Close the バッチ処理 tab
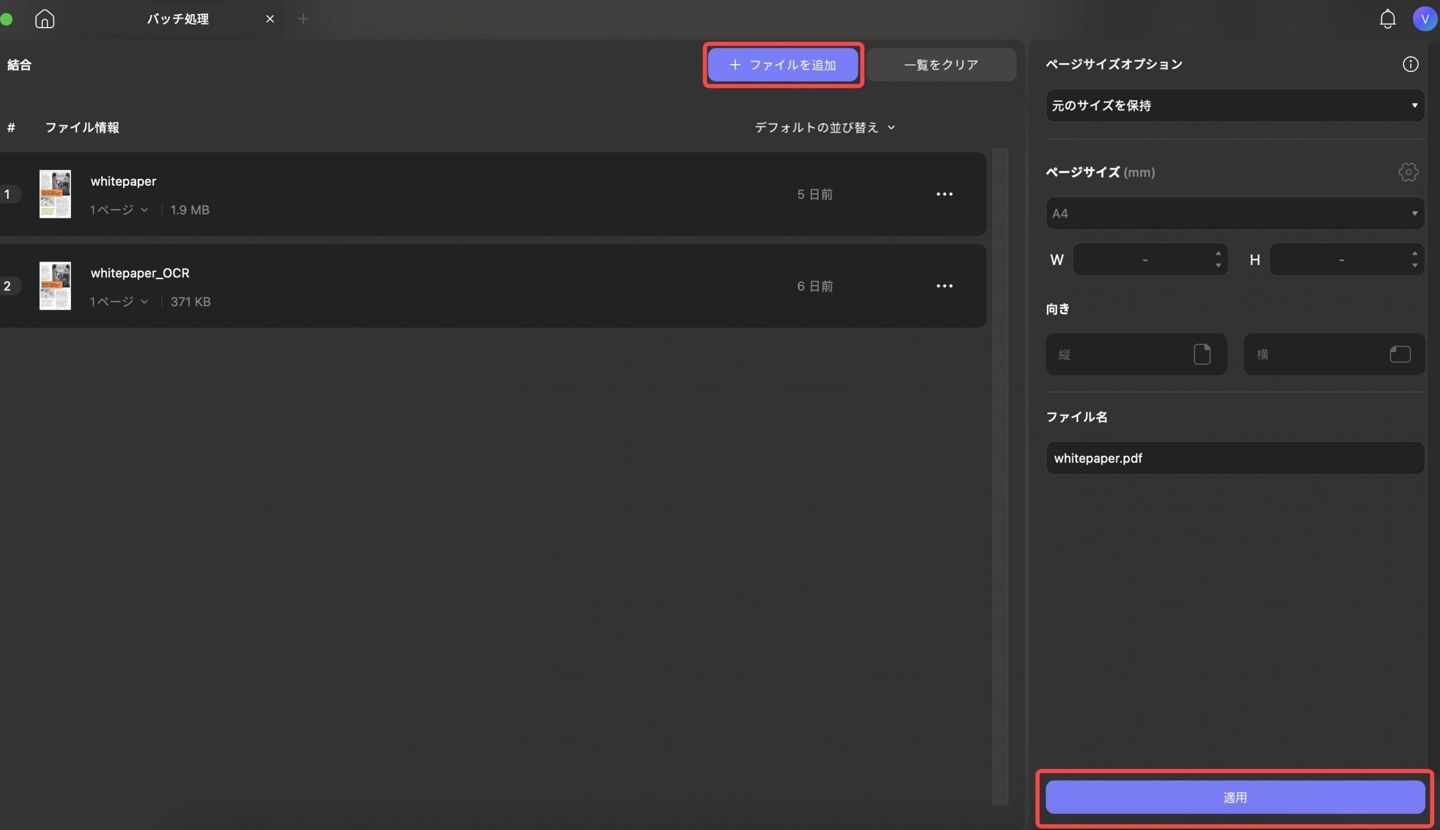Image resolution: width=1440 pixels, height=830 pixels. tap(270, 19)
